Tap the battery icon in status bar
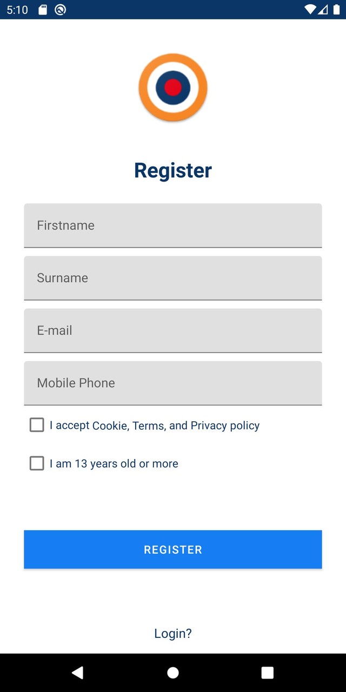 (x=336, y=10)
